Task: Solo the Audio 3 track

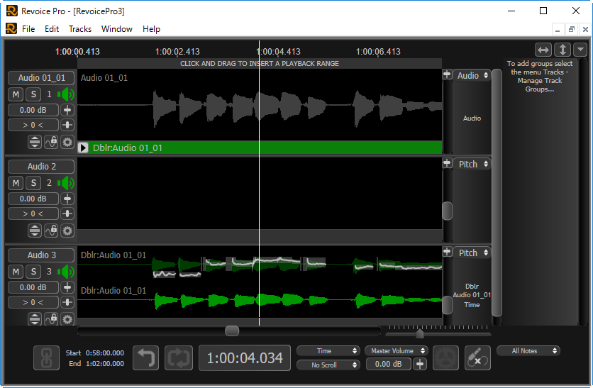Action: coord(33,272)
